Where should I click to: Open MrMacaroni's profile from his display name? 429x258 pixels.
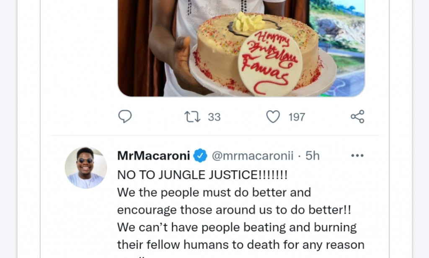(x=153, y=155)
